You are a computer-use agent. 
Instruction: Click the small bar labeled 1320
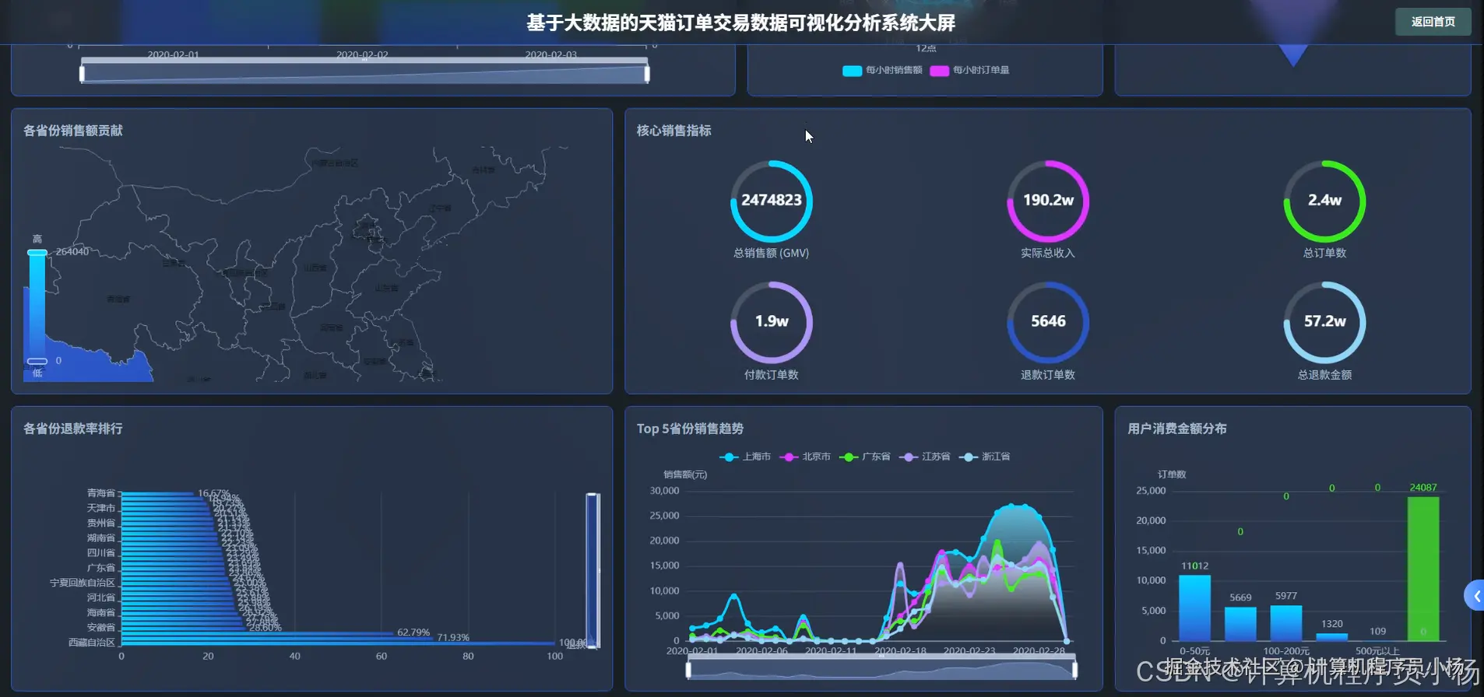1331,637
